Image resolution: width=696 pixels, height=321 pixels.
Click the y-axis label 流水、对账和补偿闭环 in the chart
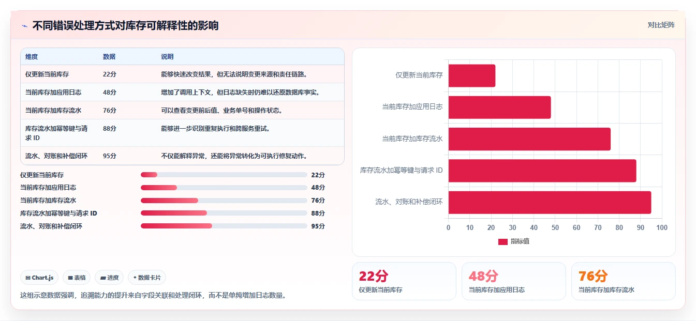pyautogui.click(x=409, y=202)
